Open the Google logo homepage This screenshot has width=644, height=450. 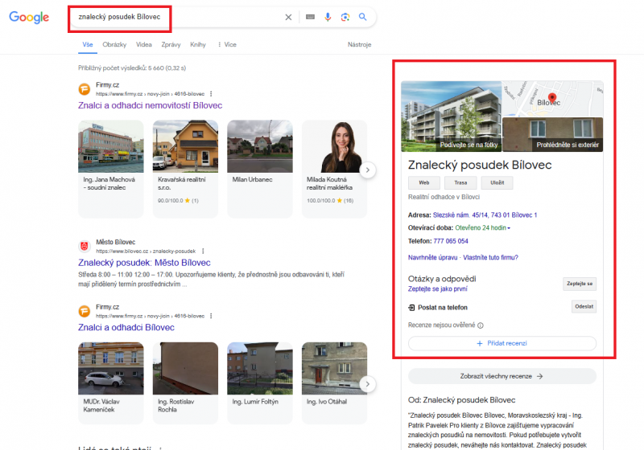(29, 17)
